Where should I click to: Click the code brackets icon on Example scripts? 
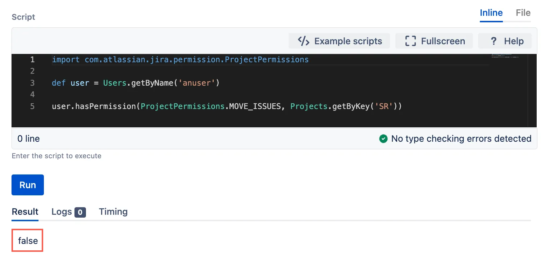tap(304, 41)
